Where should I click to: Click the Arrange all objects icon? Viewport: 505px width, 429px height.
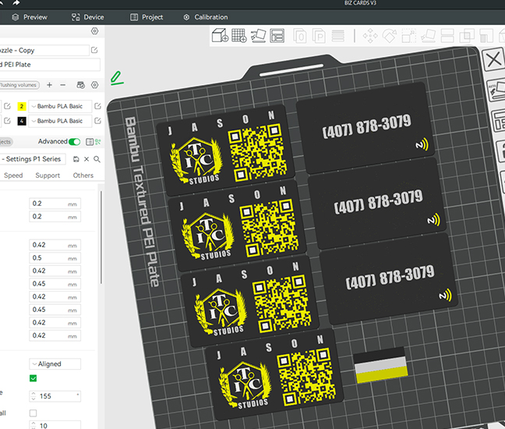(x=277, y=36)
